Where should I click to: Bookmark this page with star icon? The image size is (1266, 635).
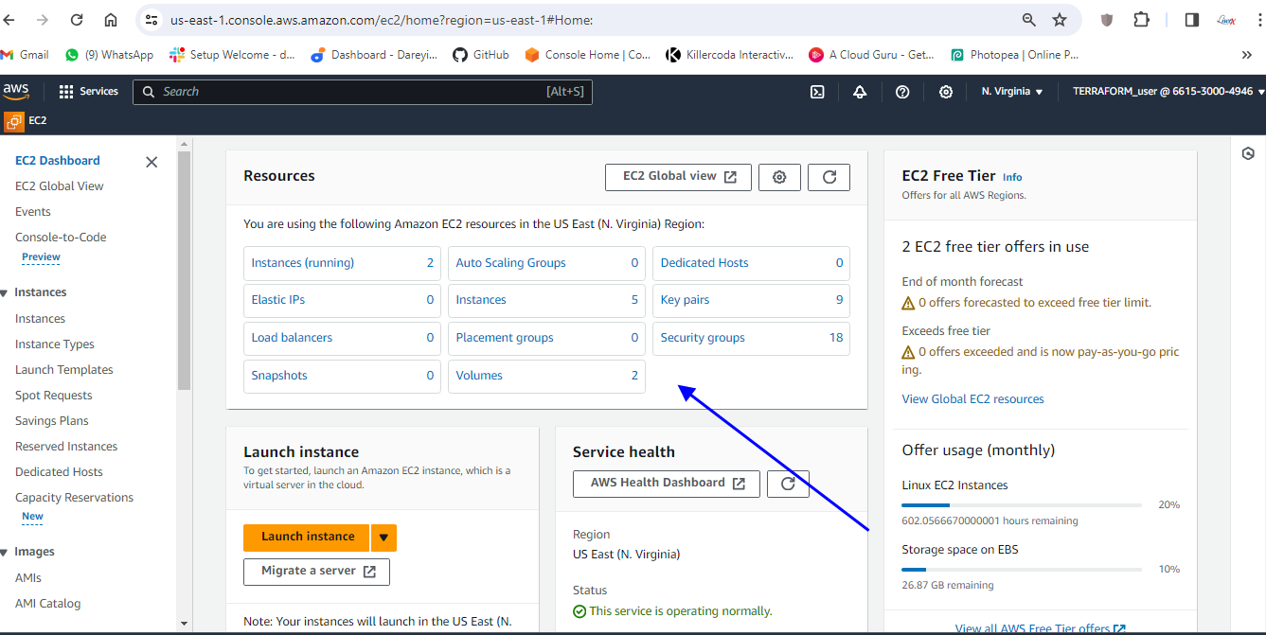1060,20
